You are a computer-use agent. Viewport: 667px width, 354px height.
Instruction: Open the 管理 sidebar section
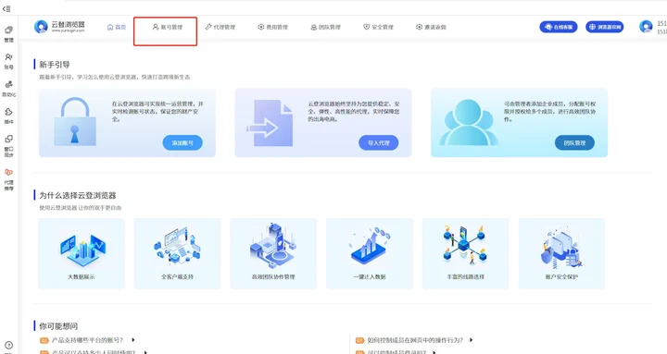pos(8,34)
